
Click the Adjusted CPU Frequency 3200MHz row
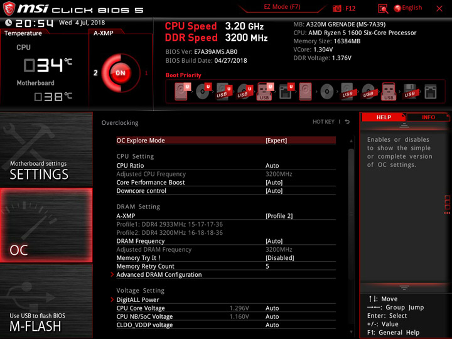(x=226, y=174)
